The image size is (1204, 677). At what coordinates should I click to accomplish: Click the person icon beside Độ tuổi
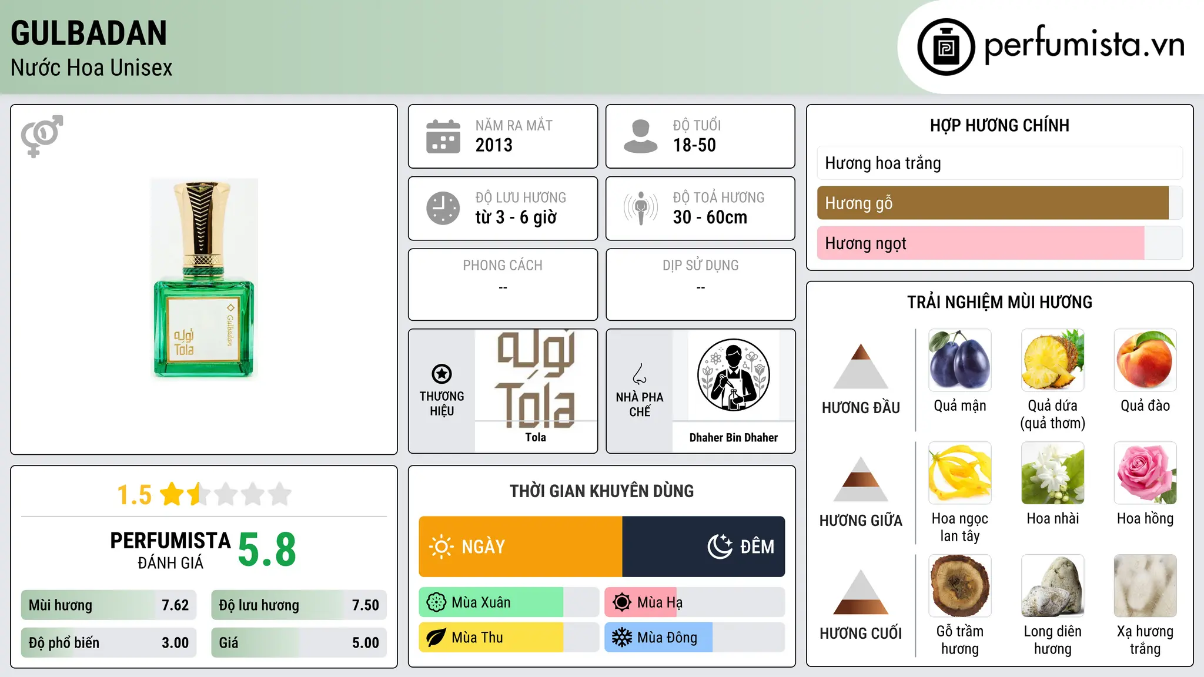(641, 136)
